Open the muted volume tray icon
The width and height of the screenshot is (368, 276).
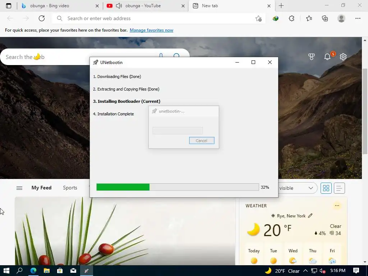coord(322,271)
